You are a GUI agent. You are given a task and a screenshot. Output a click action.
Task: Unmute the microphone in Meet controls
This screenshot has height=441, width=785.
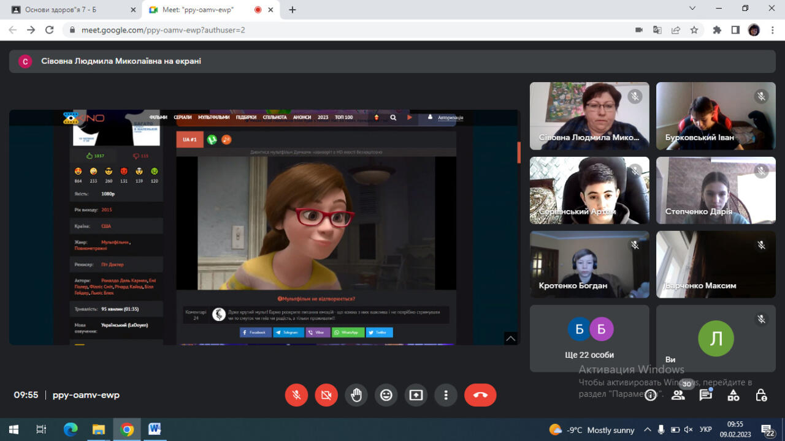coord(296,395)
